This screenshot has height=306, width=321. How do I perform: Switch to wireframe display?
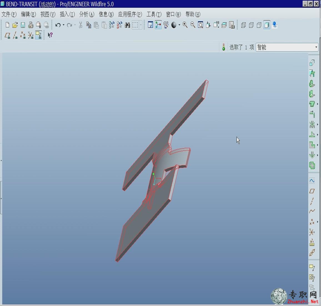tap(244, 25)
